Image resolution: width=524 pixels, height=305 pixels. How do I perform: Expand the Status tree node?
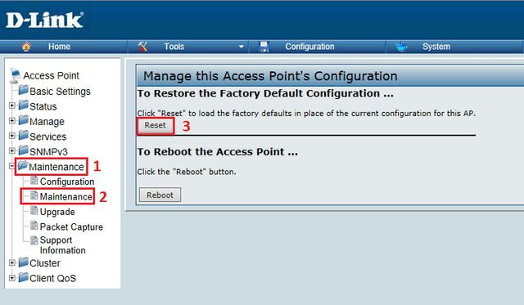click(x=12, y=105)
